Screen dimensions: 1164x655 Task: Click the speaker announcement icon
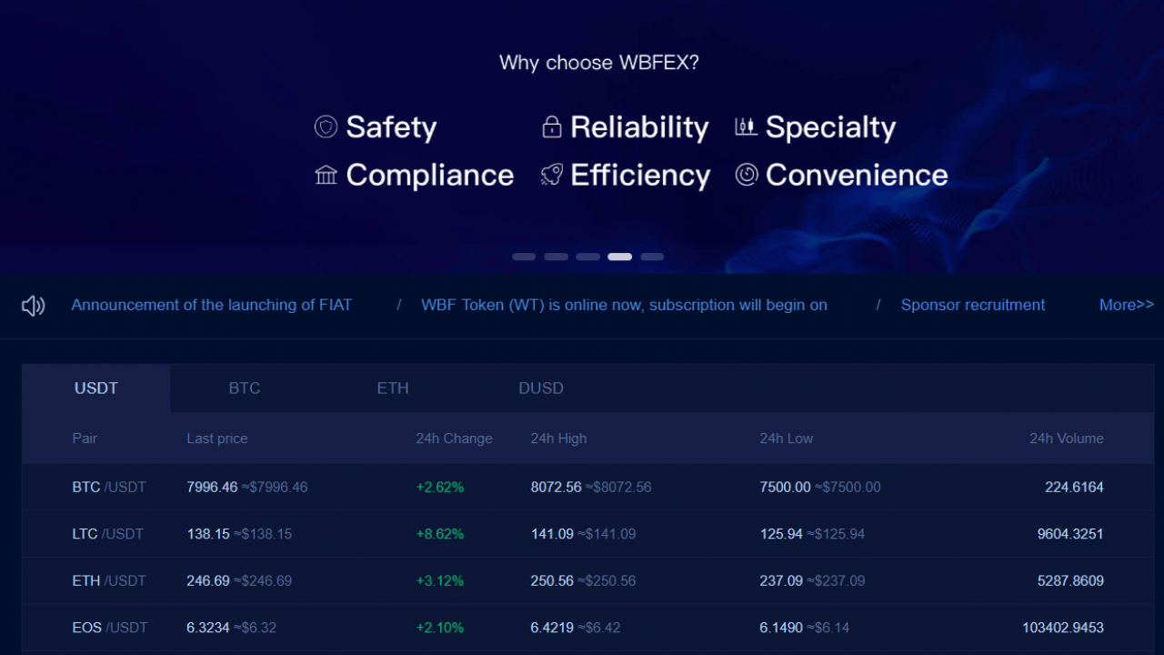[34, 306]
